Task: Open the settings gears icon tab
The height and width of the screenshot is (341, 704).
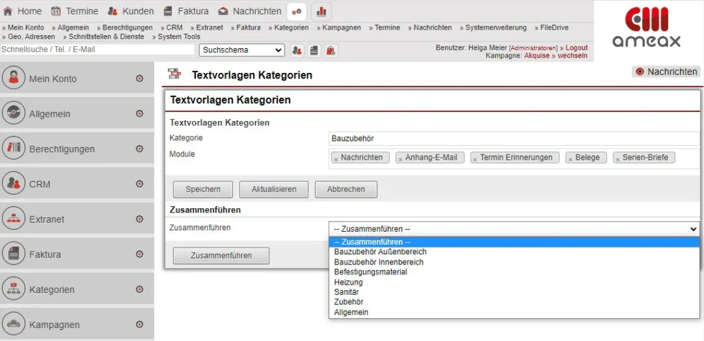Action: click(297, 11)
